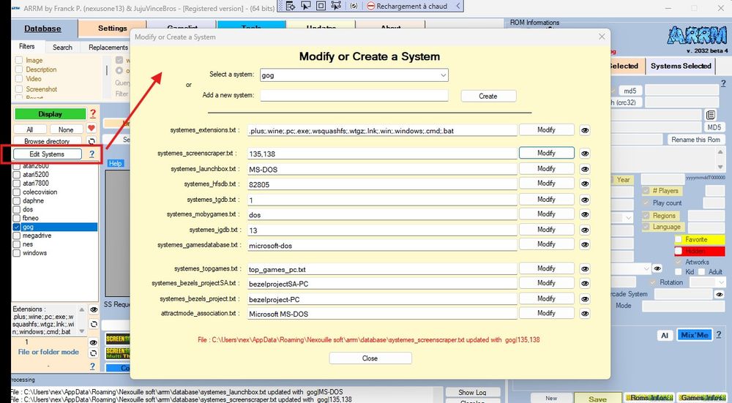Click refresh icon beside the Extensions box
Image resolution: width=732 pixels, height=403 pixels.
[x=94, y=324]
